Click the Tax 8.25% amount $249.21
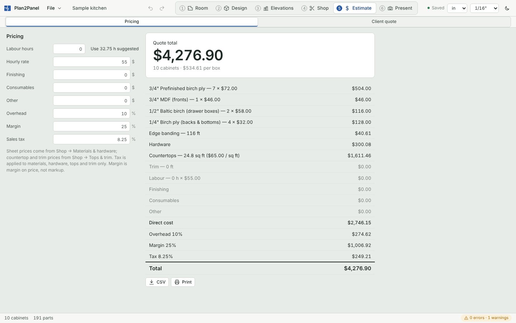 [x=361, y=256]
